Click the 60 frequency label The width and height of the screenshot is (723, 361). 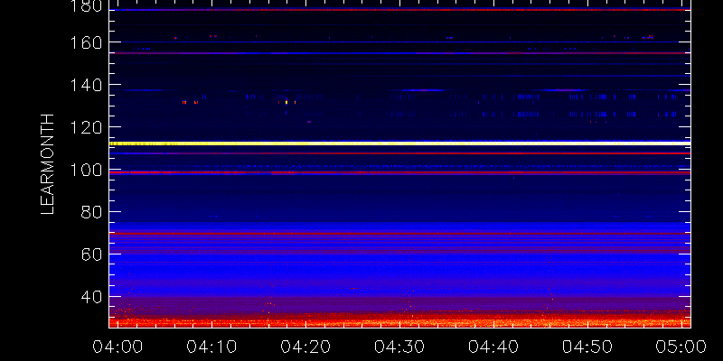(x=91, y=255)
